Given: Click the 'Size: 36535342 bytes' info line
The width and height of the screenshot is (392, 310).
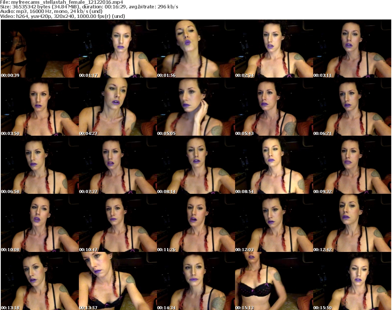Looking at the screenshot, I should [x=89, y=7].
